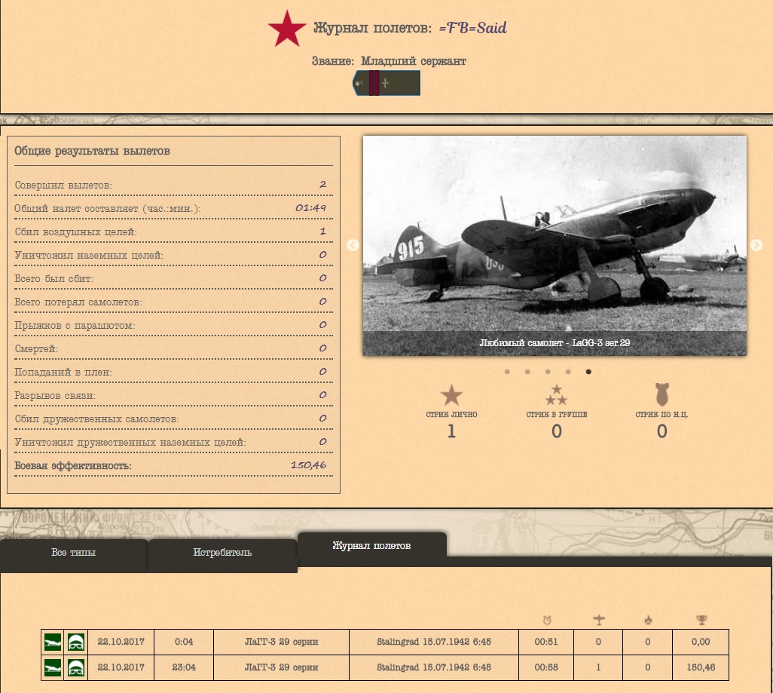
Task: Click ЛаГГ-3 29 серии in 0:04 row
Action: [x=282, y=642]
